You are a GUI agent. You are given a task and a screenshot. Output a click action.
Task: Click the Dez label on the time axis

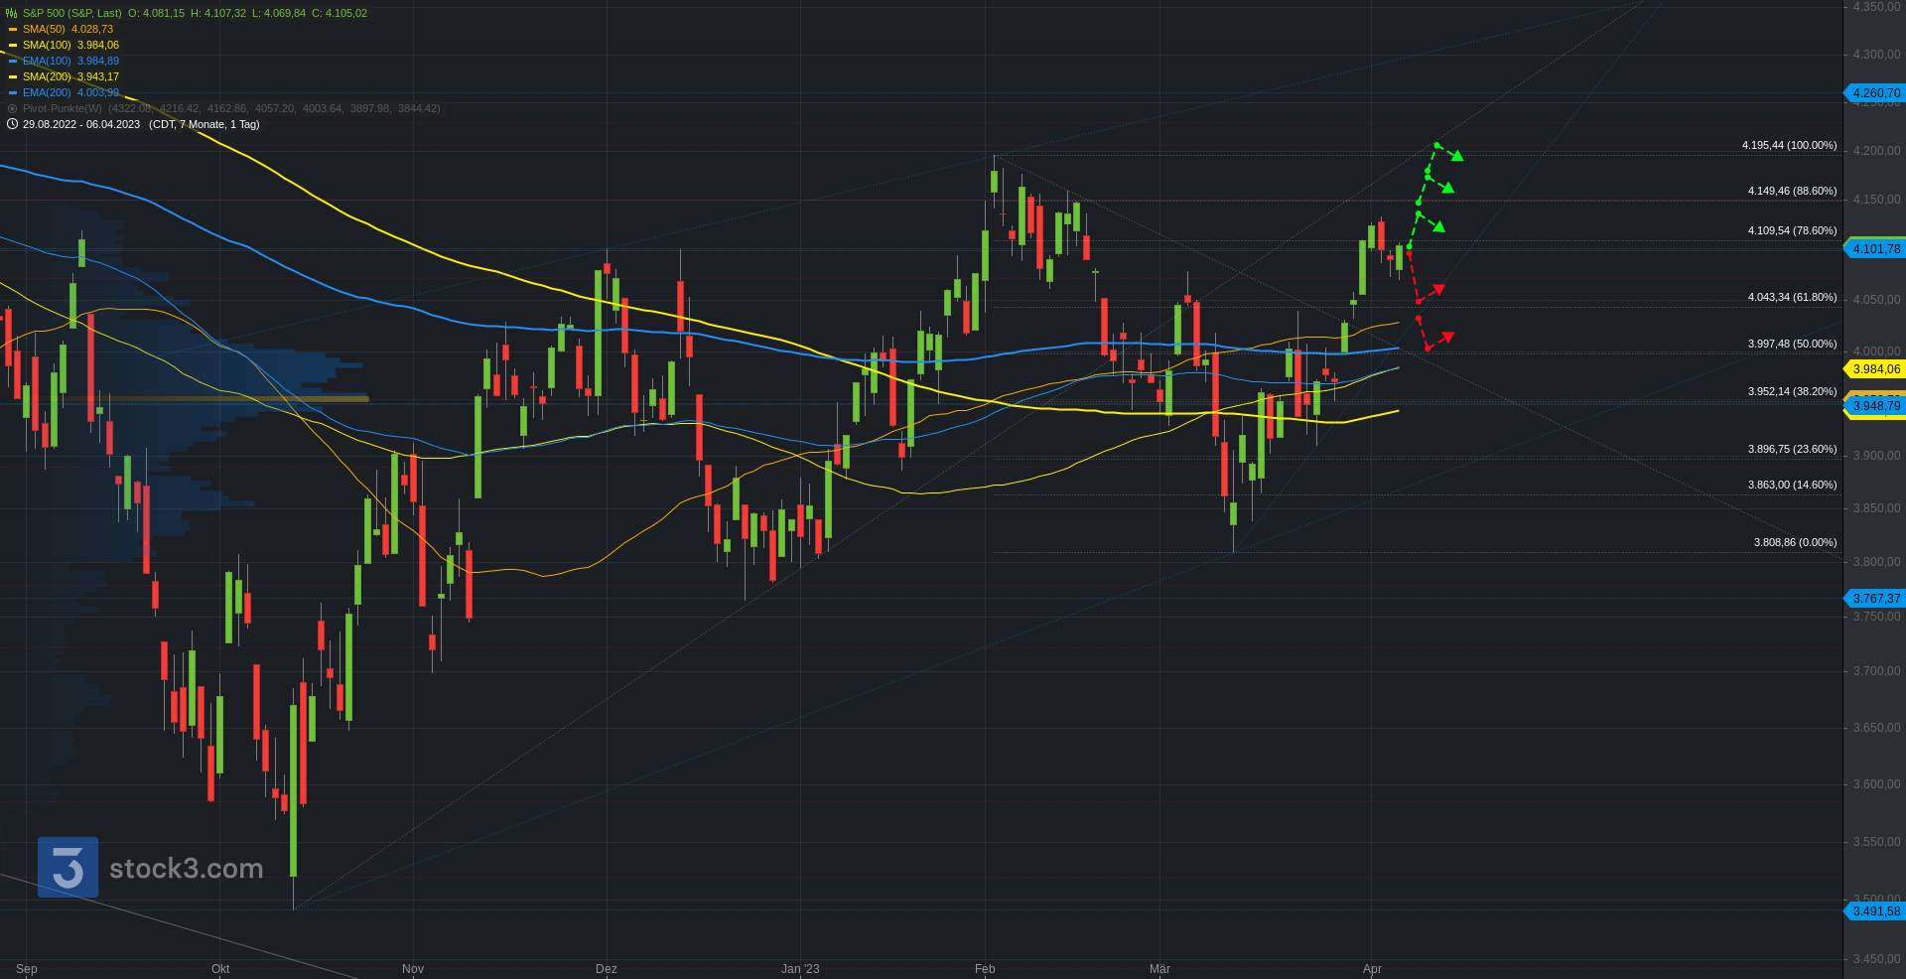(x=607, y=969)
